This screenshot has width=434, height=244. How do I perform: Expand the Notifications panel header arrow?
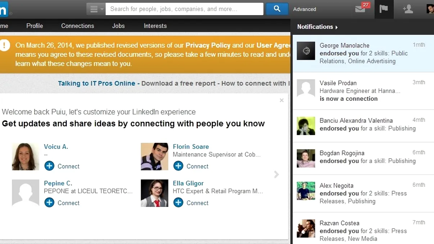[337, 27]
